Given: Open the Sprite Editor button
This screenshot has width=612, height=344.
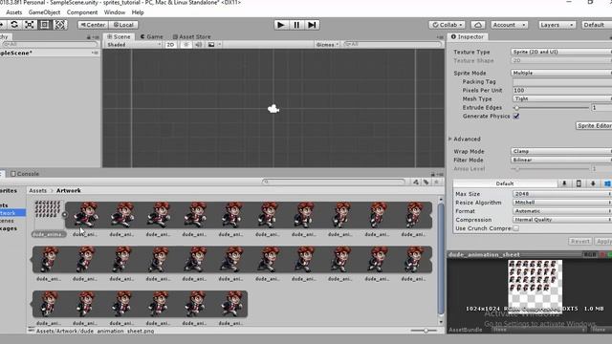Looking at the screenshot, I should pos(594,125).
